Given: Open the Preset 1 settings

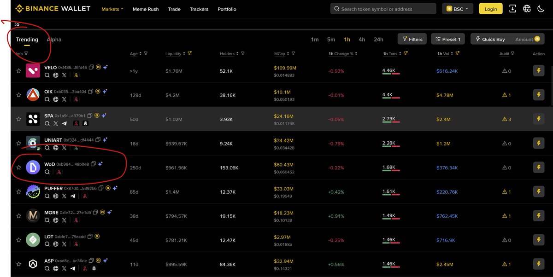Looking at the screenshot, I should coord(448,39).
